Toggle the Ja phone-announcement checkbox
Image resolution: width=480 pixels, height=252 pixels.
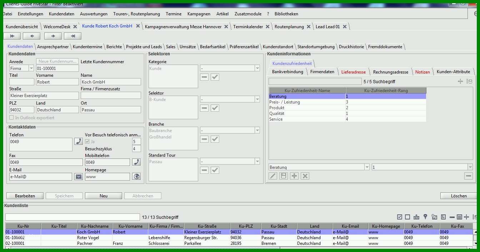[x=87, y=142]
